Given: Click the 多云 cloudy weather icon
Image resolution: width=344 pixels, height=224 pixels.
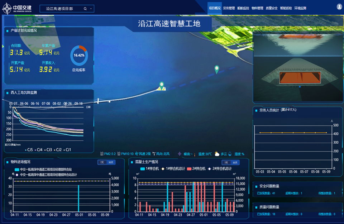Looking at the screenshot, I should (x=217, y=154).
